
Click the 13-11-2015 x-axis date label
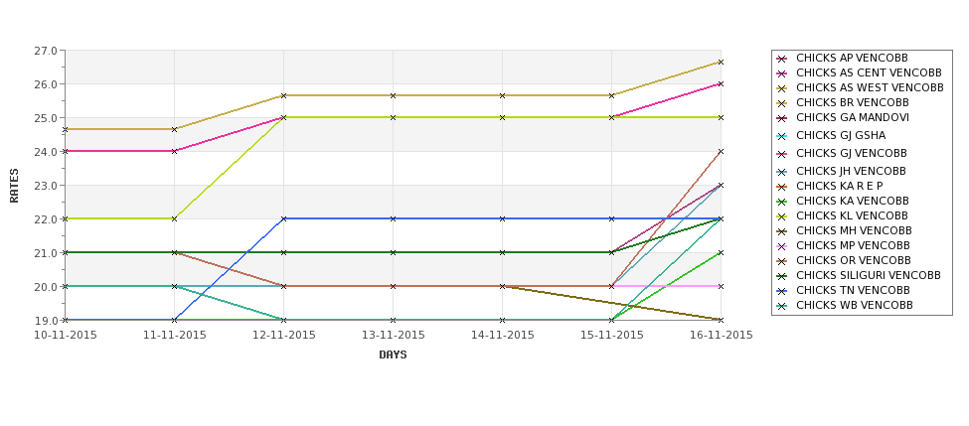coord(393,336)
